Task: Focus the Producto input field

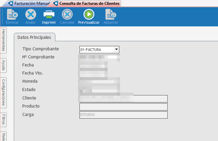Action: click(124, 107)
